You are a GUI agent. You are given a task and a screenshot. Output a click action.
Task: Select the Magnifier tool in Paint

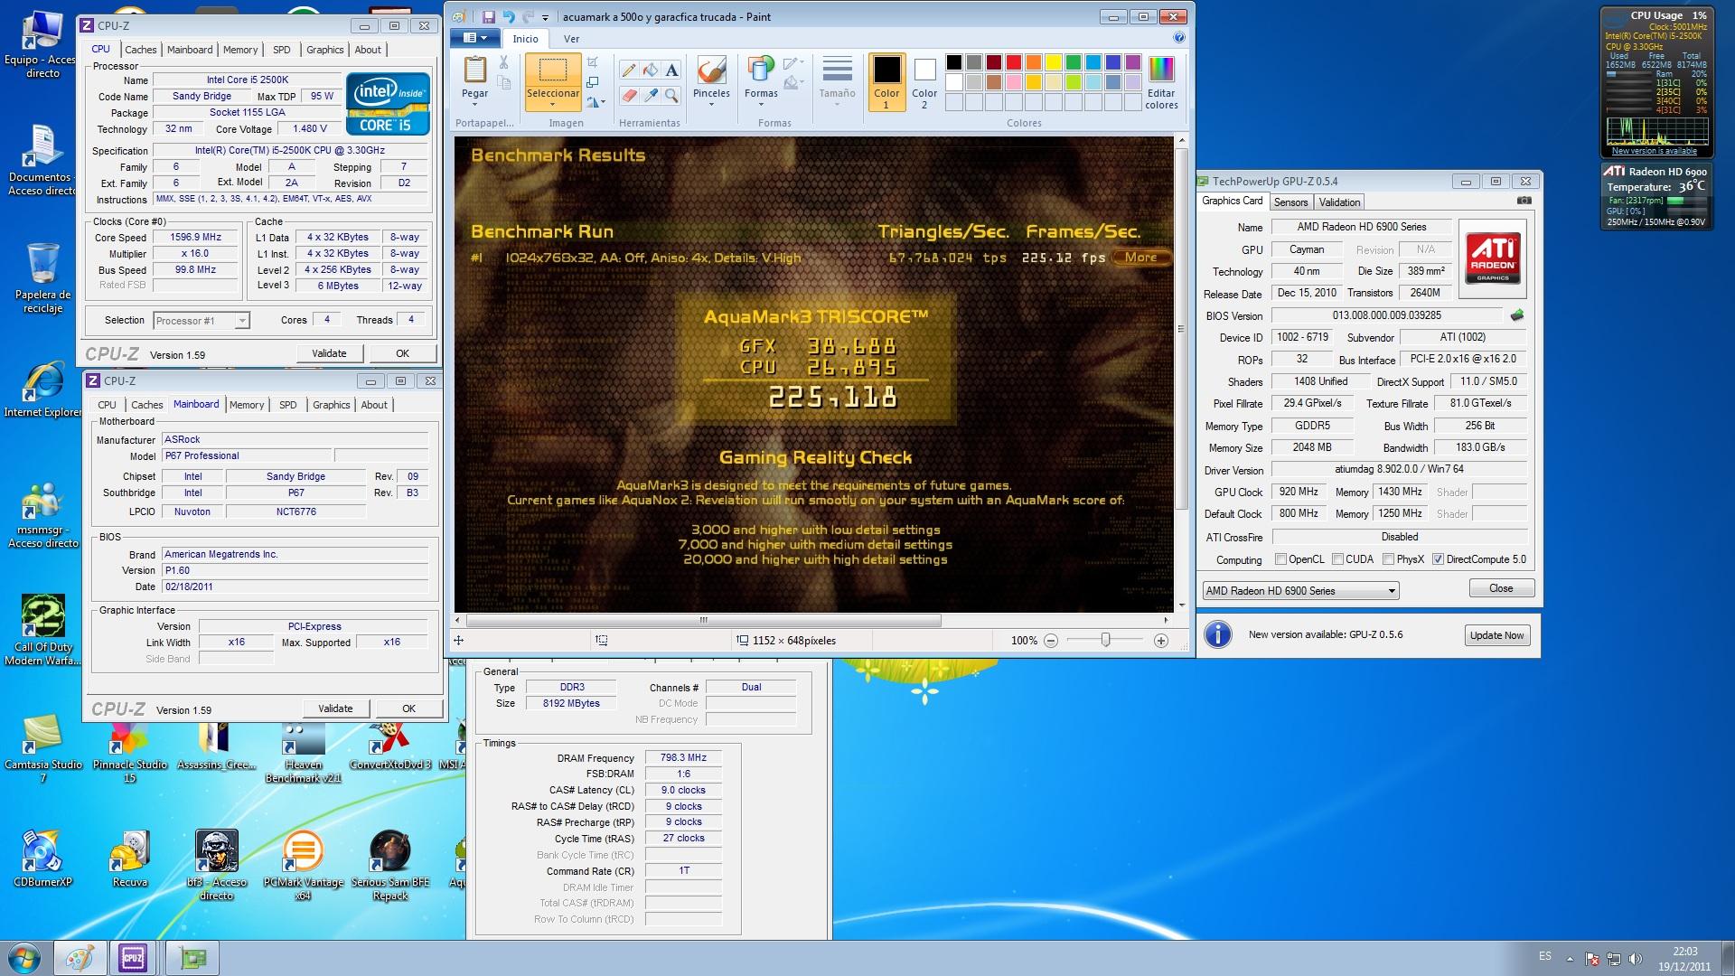tap(671, 95)
